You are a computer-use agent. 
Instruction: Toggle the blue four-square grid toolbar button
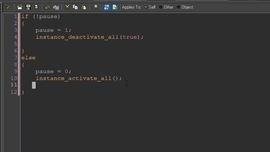tap(106, 7)
